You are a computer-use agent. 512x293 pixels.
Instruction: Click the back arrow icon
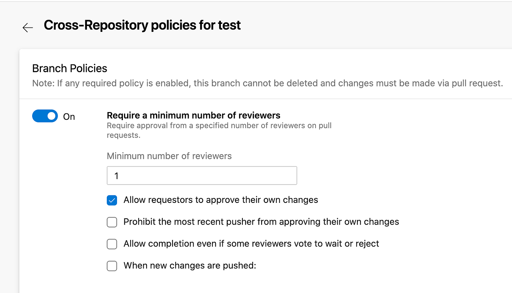pos(27,27)
